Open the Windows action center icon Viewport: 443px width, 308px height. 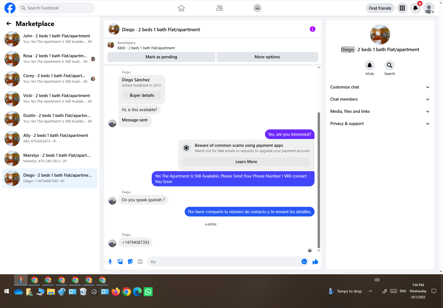point(434,291)
